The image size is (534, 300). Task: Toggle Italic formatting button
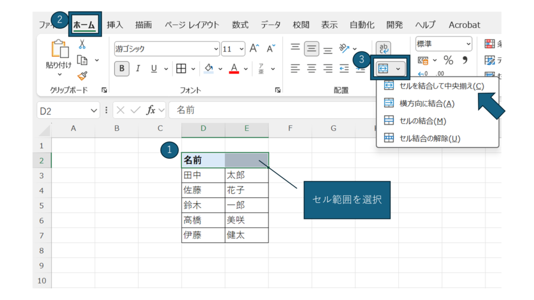tap(138, 69)
